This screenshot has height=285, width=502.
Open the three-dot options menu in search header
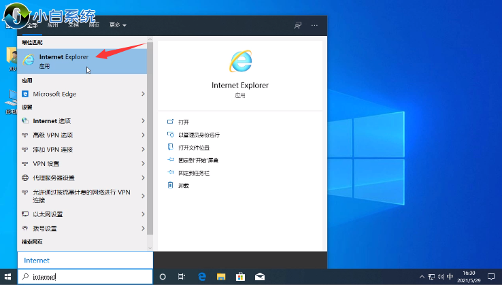(314, 25)
